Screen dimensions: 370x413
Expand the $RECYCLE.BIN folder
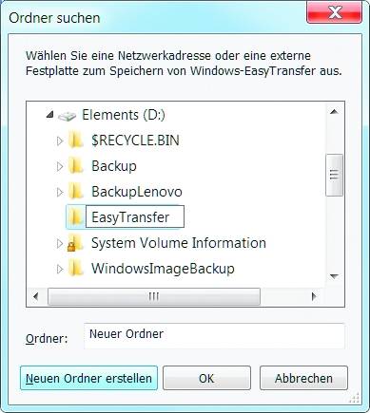[x=60, y=141]
